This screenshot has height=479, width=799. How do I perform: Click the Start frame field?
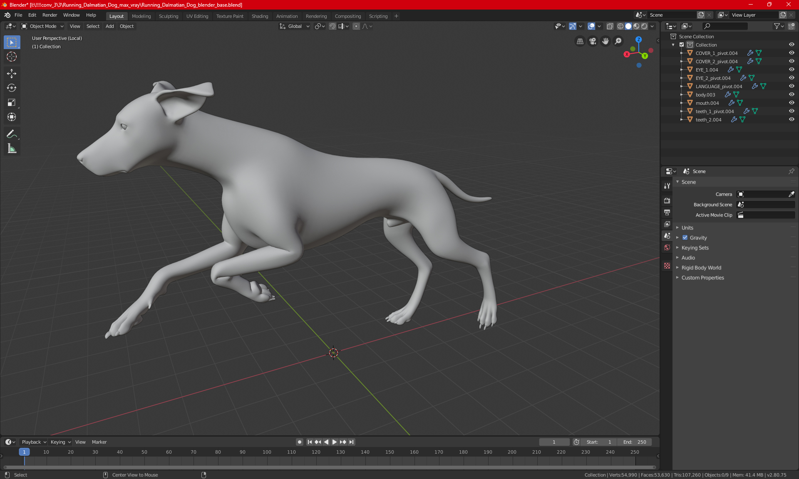click(x=598, y=442)
